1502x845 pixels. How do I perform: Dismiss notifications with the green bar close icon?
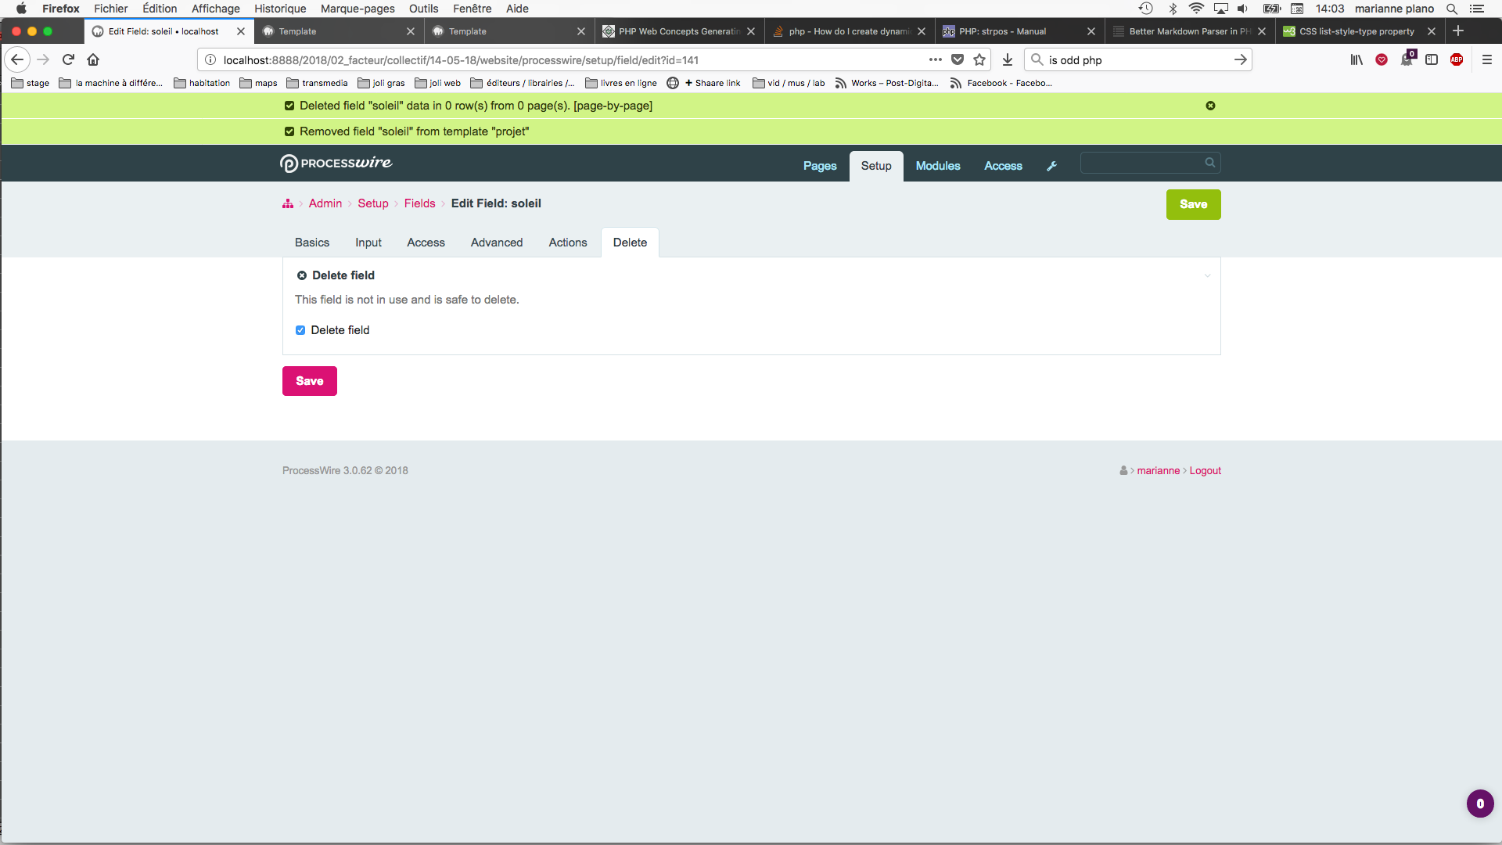pos(1210,106)
